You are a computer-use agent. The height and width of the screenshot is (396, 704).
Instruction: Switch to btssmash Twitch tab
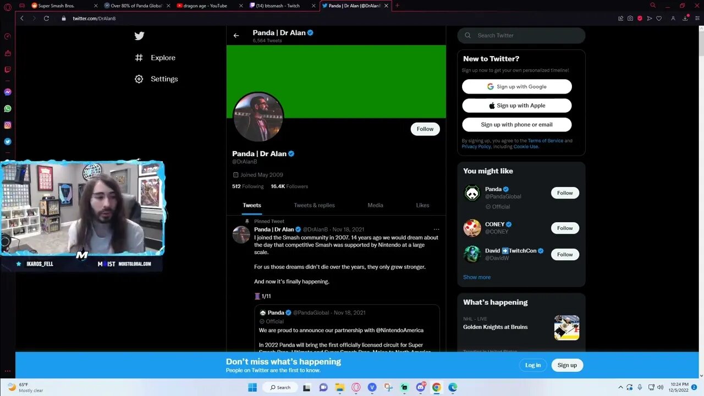(282, 5)
